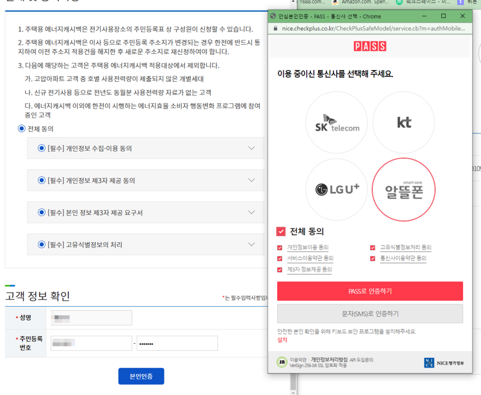
Task: Click the scrollbar down arrow on main page
Action: pos(293,393)
